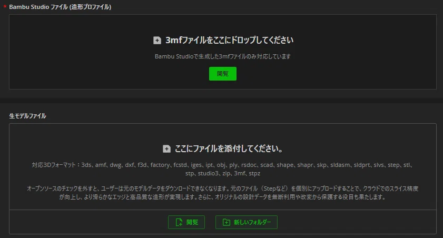Click the 新しいフォルダー button

[x=247, y=222]
